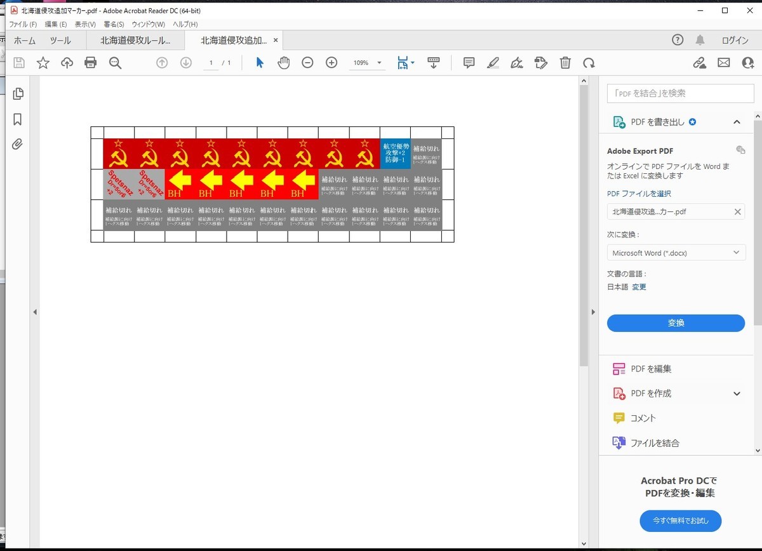762x551 pixels.
Task: Add a sticky note comment
Action: [x=469, y=63]
